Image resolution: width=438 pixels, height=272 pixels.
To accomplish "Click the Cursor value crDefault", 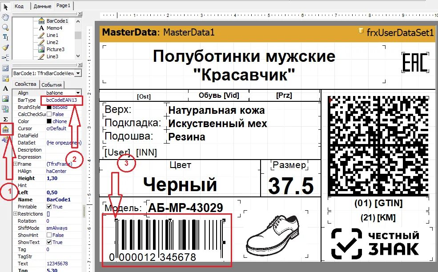I will click(x=64, y=128).
